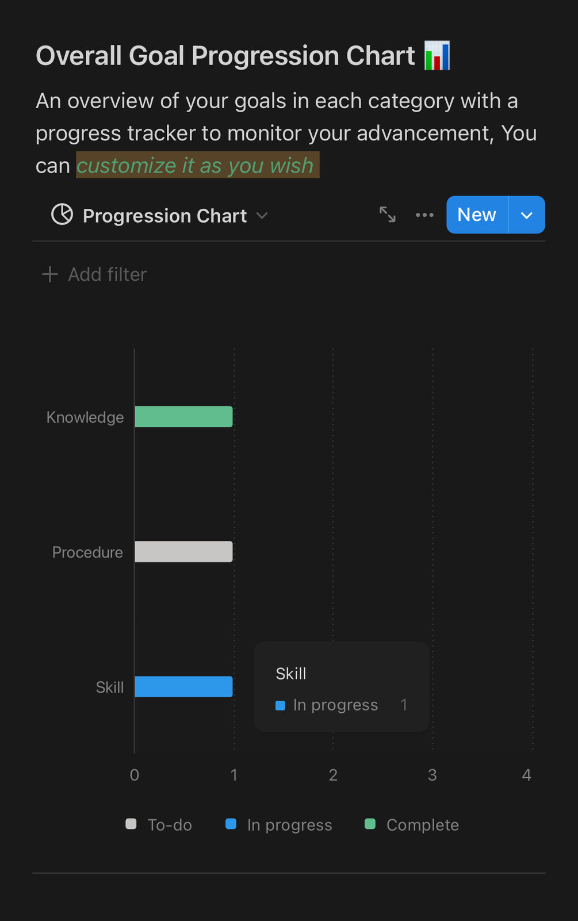Select the Progression Chart view tab
Screen dimensions: 578x921
coord(164,216)
